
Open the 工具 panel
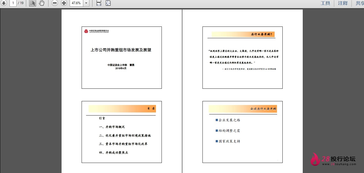[x=325, y=3]
